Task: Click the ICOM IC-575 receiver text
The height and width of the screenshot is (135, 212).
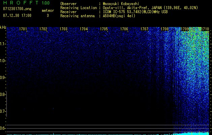Action: pos(135,12)
